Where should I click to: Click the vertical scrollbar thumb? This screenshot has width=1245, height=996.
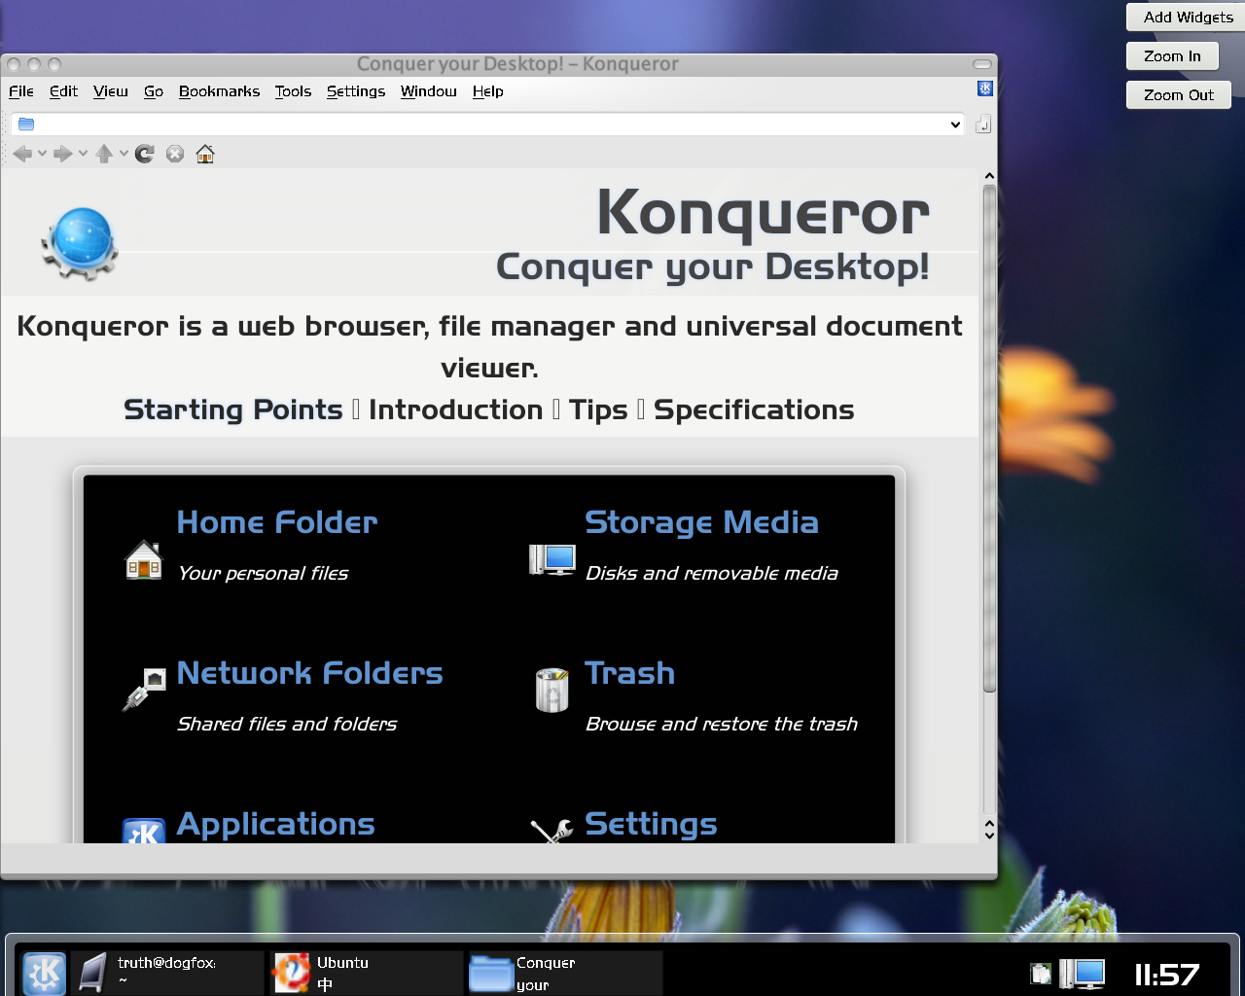click(989, 438)
